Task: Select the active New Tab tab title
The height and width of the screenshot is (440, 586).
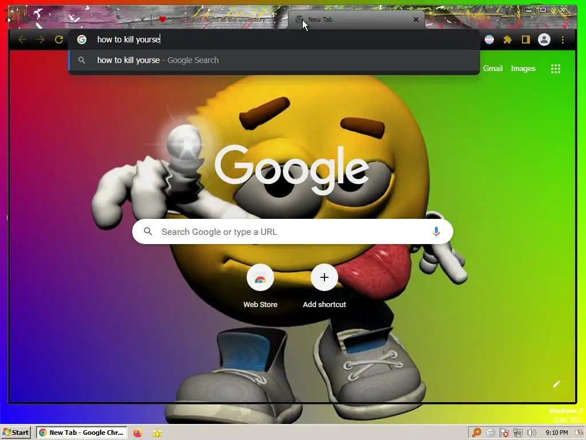Action: point(320,19)
